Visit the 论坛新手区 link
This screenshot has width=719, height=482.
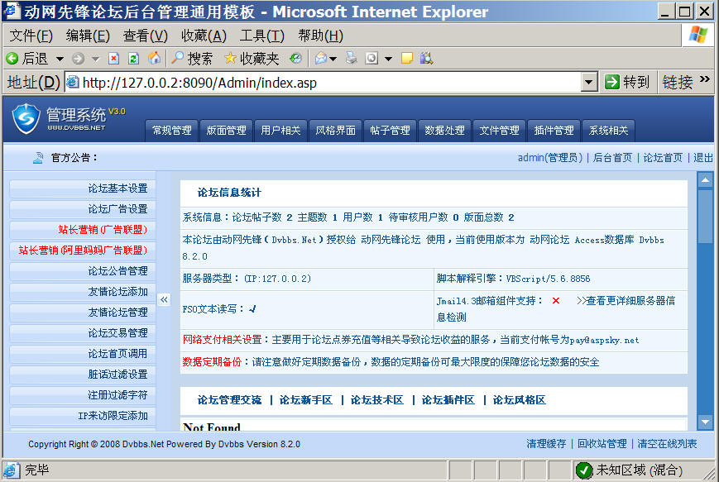pos(306,400)
